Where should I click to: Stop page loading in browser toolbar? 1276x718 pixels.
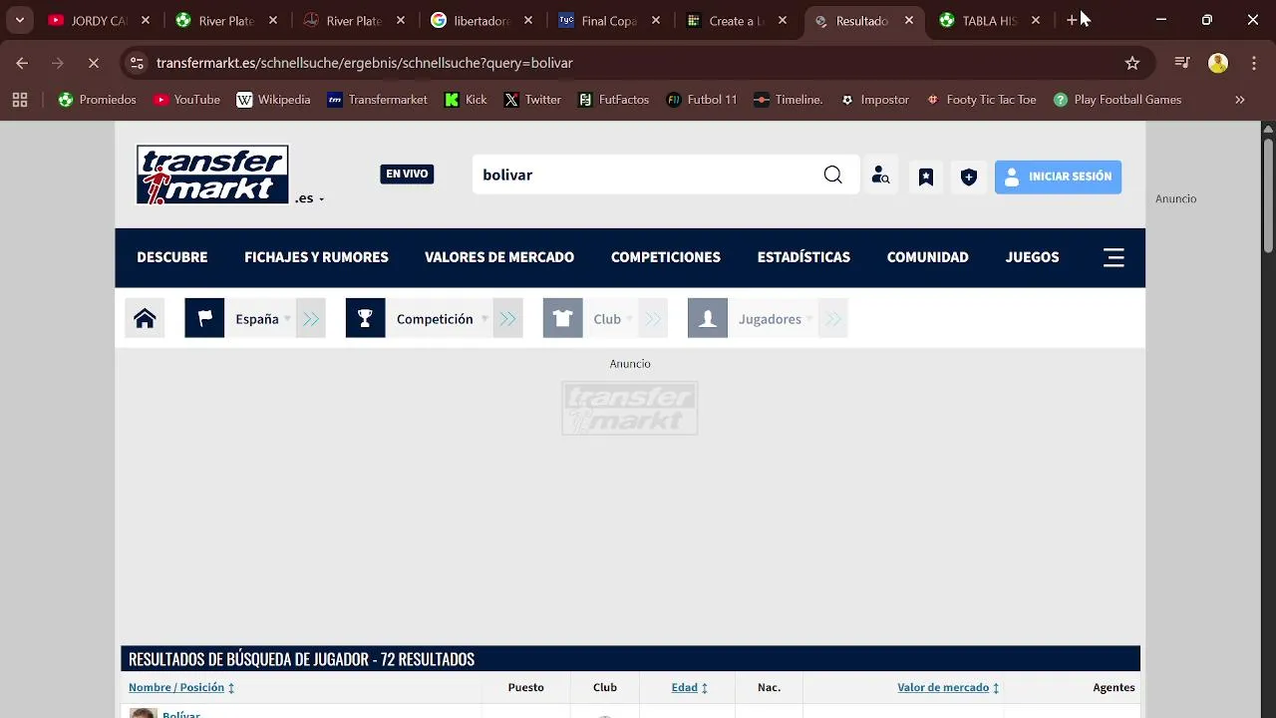[x=93, y=63]
